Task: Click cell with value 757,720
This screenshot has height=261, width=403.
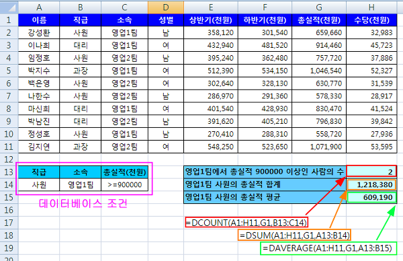Action: pos(319,58)
